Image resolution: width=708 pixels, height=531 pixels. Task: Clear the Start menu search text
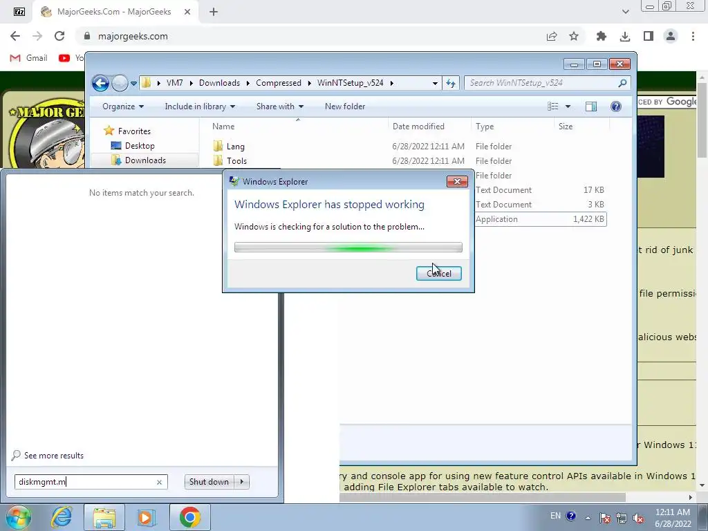(159, 482)
